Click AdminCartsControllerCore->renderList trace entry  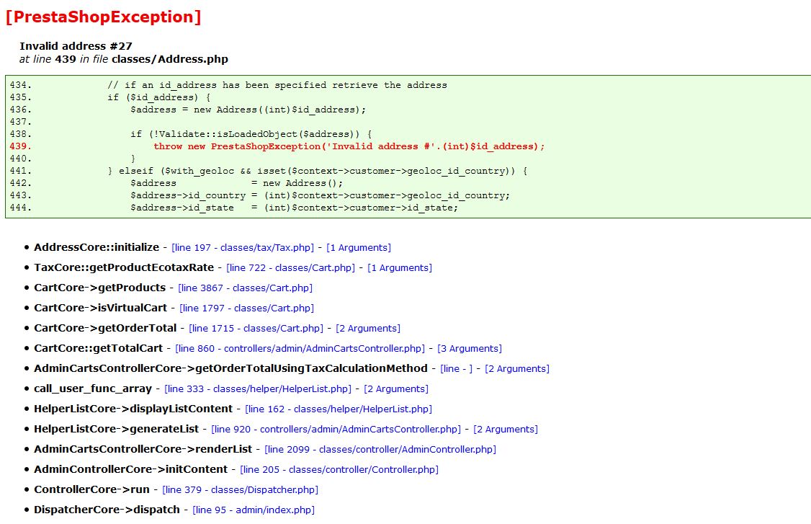[143, 450]
